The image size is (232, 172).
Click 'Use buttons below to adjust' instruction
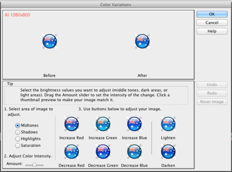[120, 109]
